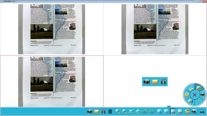Click video clapperboard icon in empty pane
207x116 pixels.
point(163,82)
